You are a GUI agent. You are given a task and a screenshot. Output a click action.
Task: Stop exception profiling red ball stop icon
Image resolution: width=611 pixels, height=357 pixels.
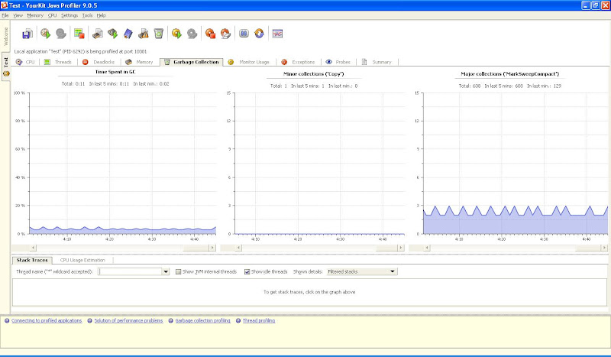[211, 34]
